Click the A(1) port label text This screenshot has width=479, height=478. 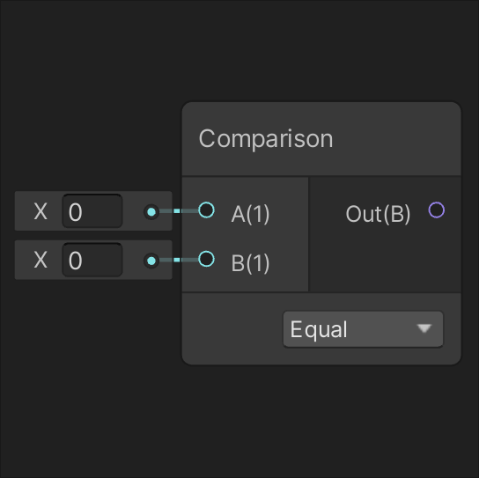pos(250,214)
